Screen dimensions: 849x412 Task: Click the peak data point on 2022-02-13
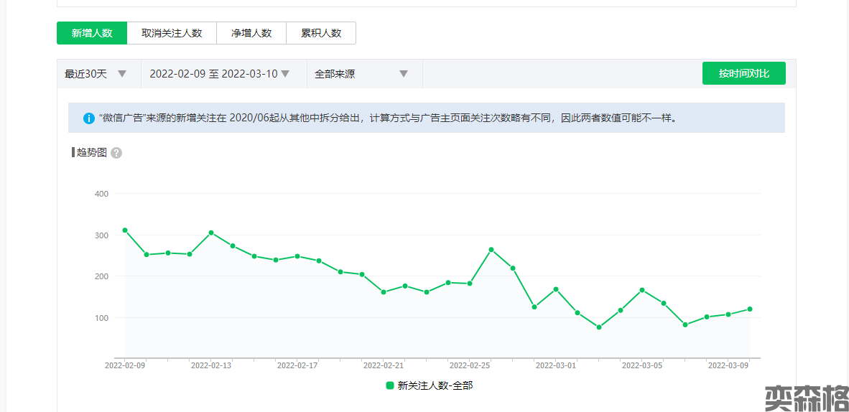point(211,233)
